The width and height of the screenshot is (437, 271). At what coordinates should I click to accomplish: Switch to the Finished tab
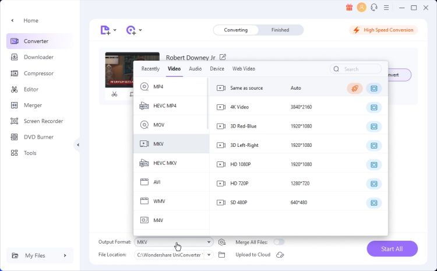tap(280, 30)
